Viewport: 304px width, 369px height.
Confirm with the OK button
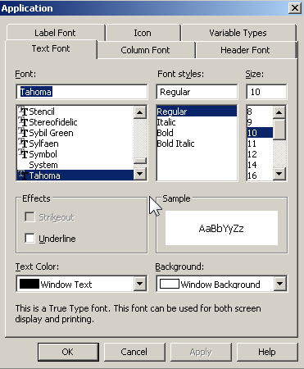(x=68, y=352)
